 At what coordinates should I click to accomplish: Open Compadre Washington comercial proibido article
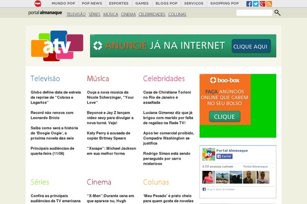point(168,138)
